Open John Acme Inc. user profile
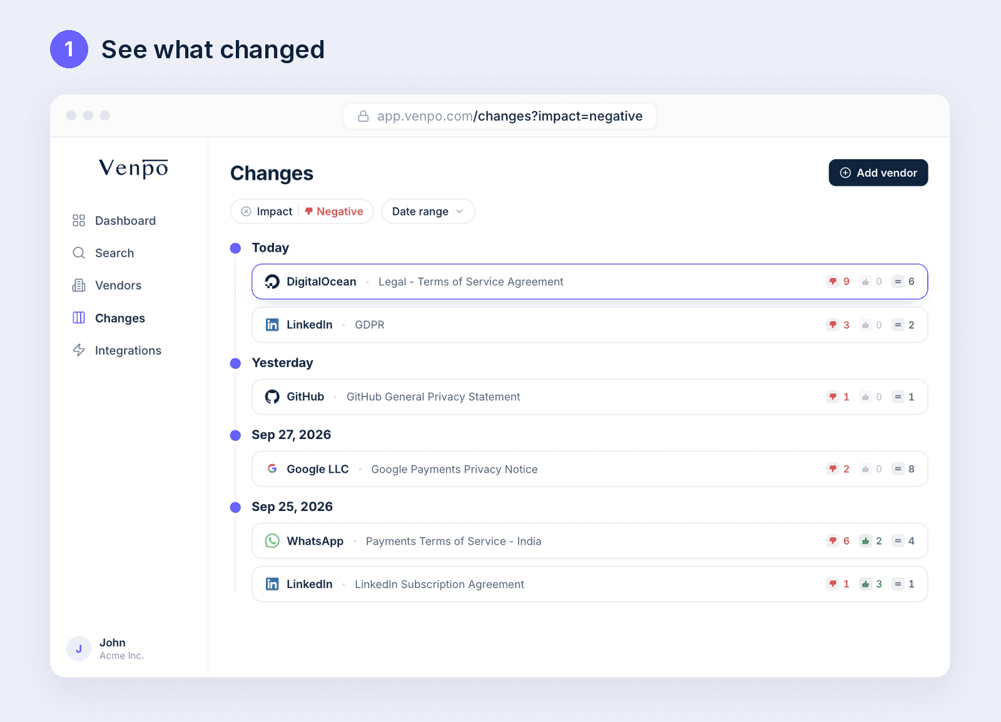The width and height of the screenshot is (1001, 722). (106, 649)
